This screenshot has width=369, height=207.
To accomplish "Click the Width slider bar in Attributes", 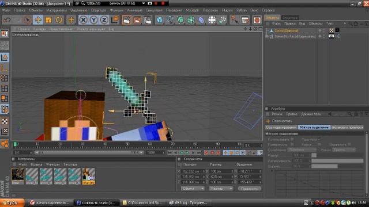I will point(337,166).
